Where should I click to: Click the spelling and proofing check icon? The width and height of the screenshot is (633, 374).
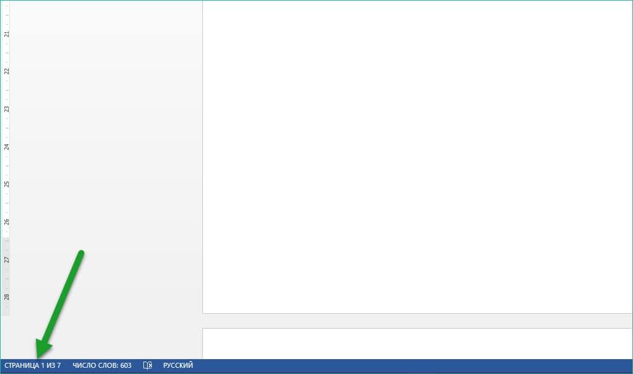click(x=147, y=365)
